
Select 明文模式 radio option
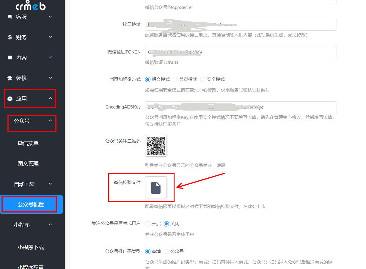coord(148,79)
